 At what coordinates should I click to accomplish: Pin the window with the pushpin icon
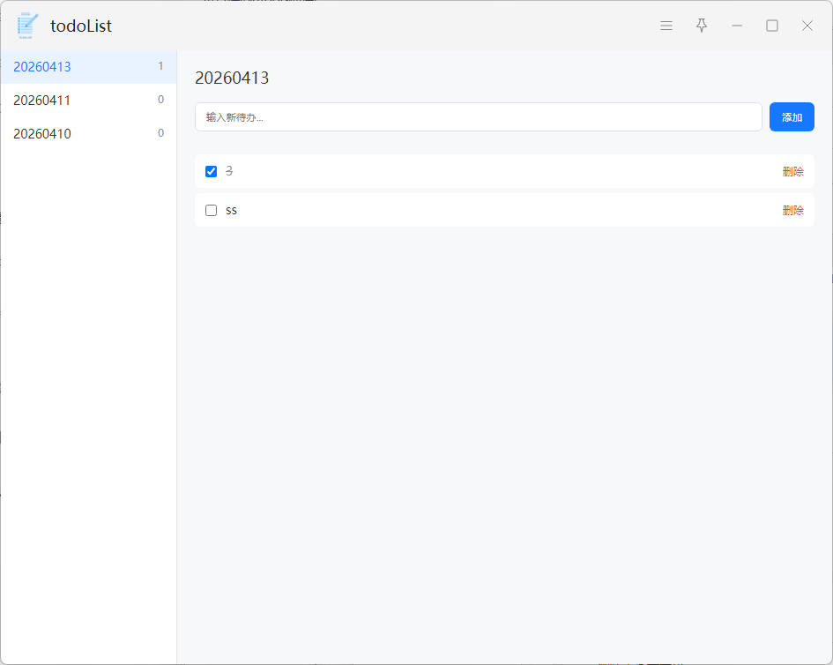702,26
